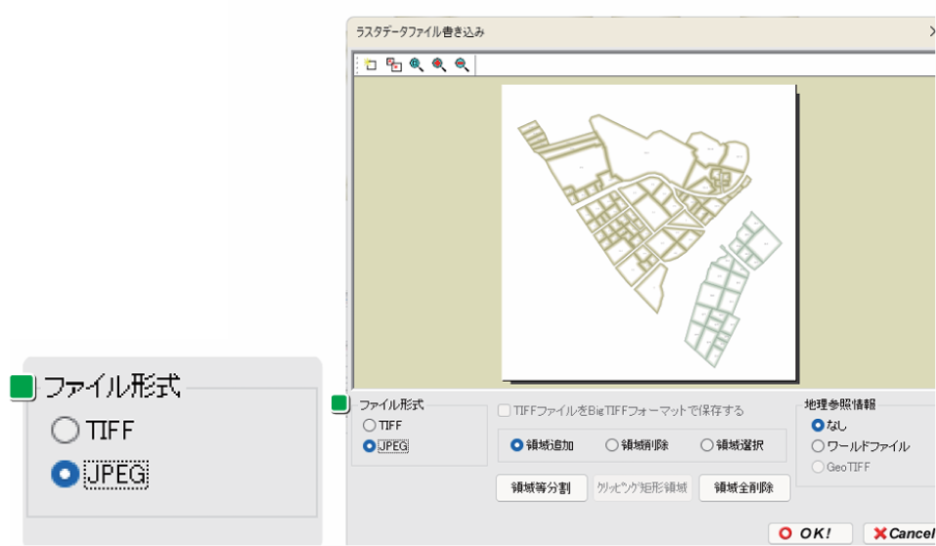936x546 pixels.
Task: Click the クリッピング矩形領域 button
Action: pos(642,487)
